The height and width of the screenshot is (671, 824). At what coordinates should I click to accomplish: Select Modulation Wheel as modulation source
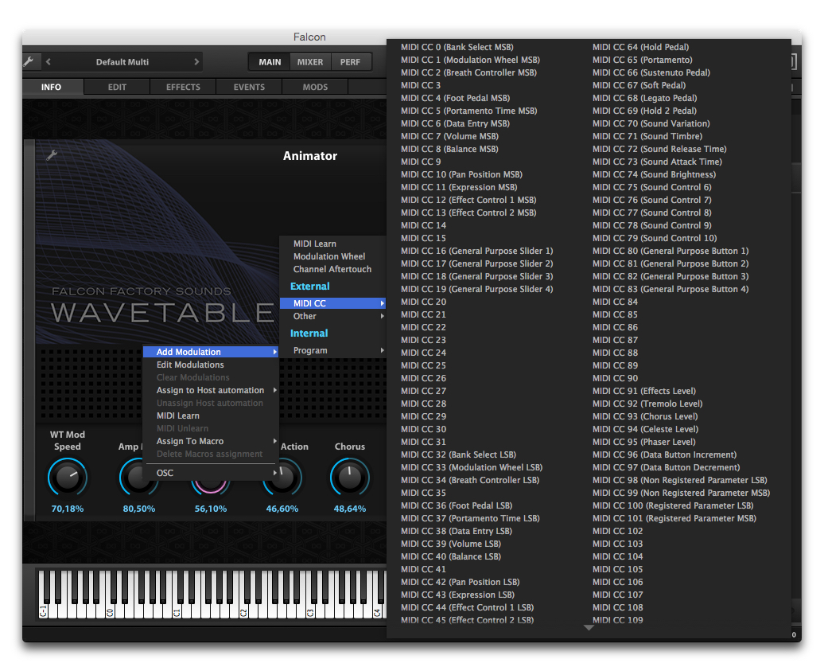(332, 256)
